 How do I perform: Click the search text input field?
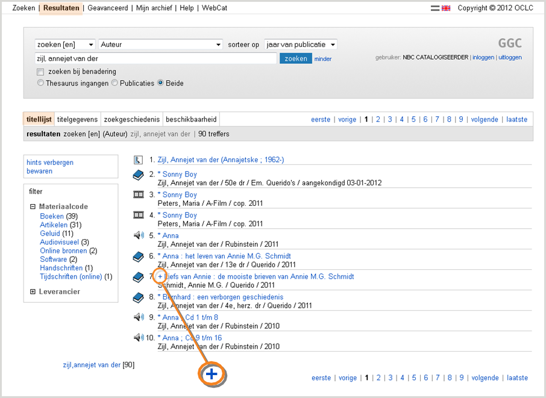[155, 58]
